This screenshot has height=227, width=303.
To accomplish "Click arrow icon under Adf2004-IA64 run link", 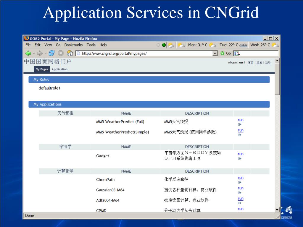I will click(x=240, y=203).
